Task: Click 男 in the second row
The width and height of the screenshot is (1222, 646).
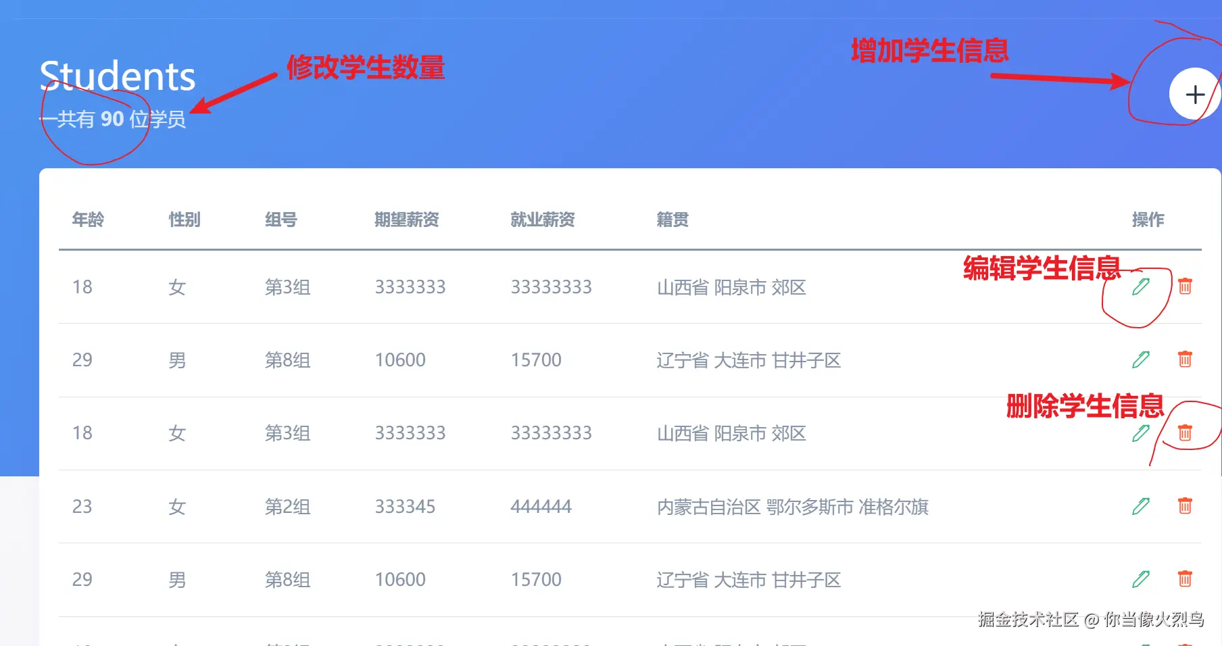Action: (177, 359)
